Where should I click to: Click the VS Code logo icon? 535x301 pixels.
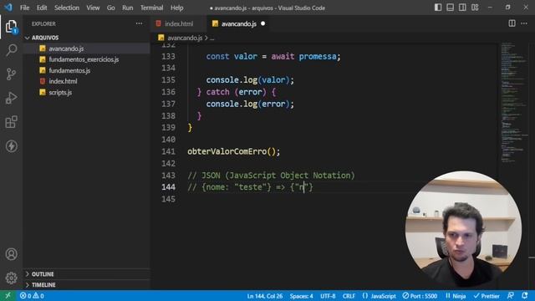coord(8,8)
